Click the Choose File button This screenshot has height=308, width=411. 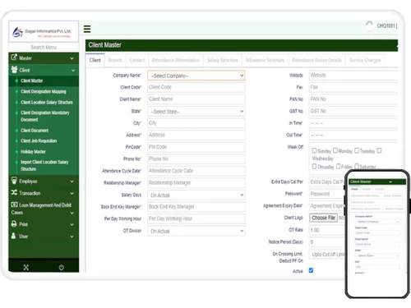323,218
